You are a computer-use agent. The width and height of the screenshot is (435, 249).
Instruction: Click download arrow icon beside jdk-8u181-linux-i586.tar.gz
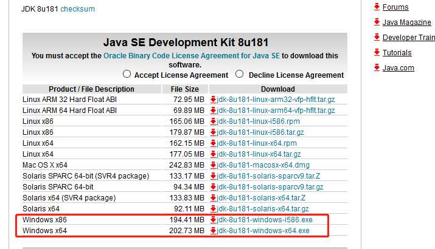click(213, 132)
